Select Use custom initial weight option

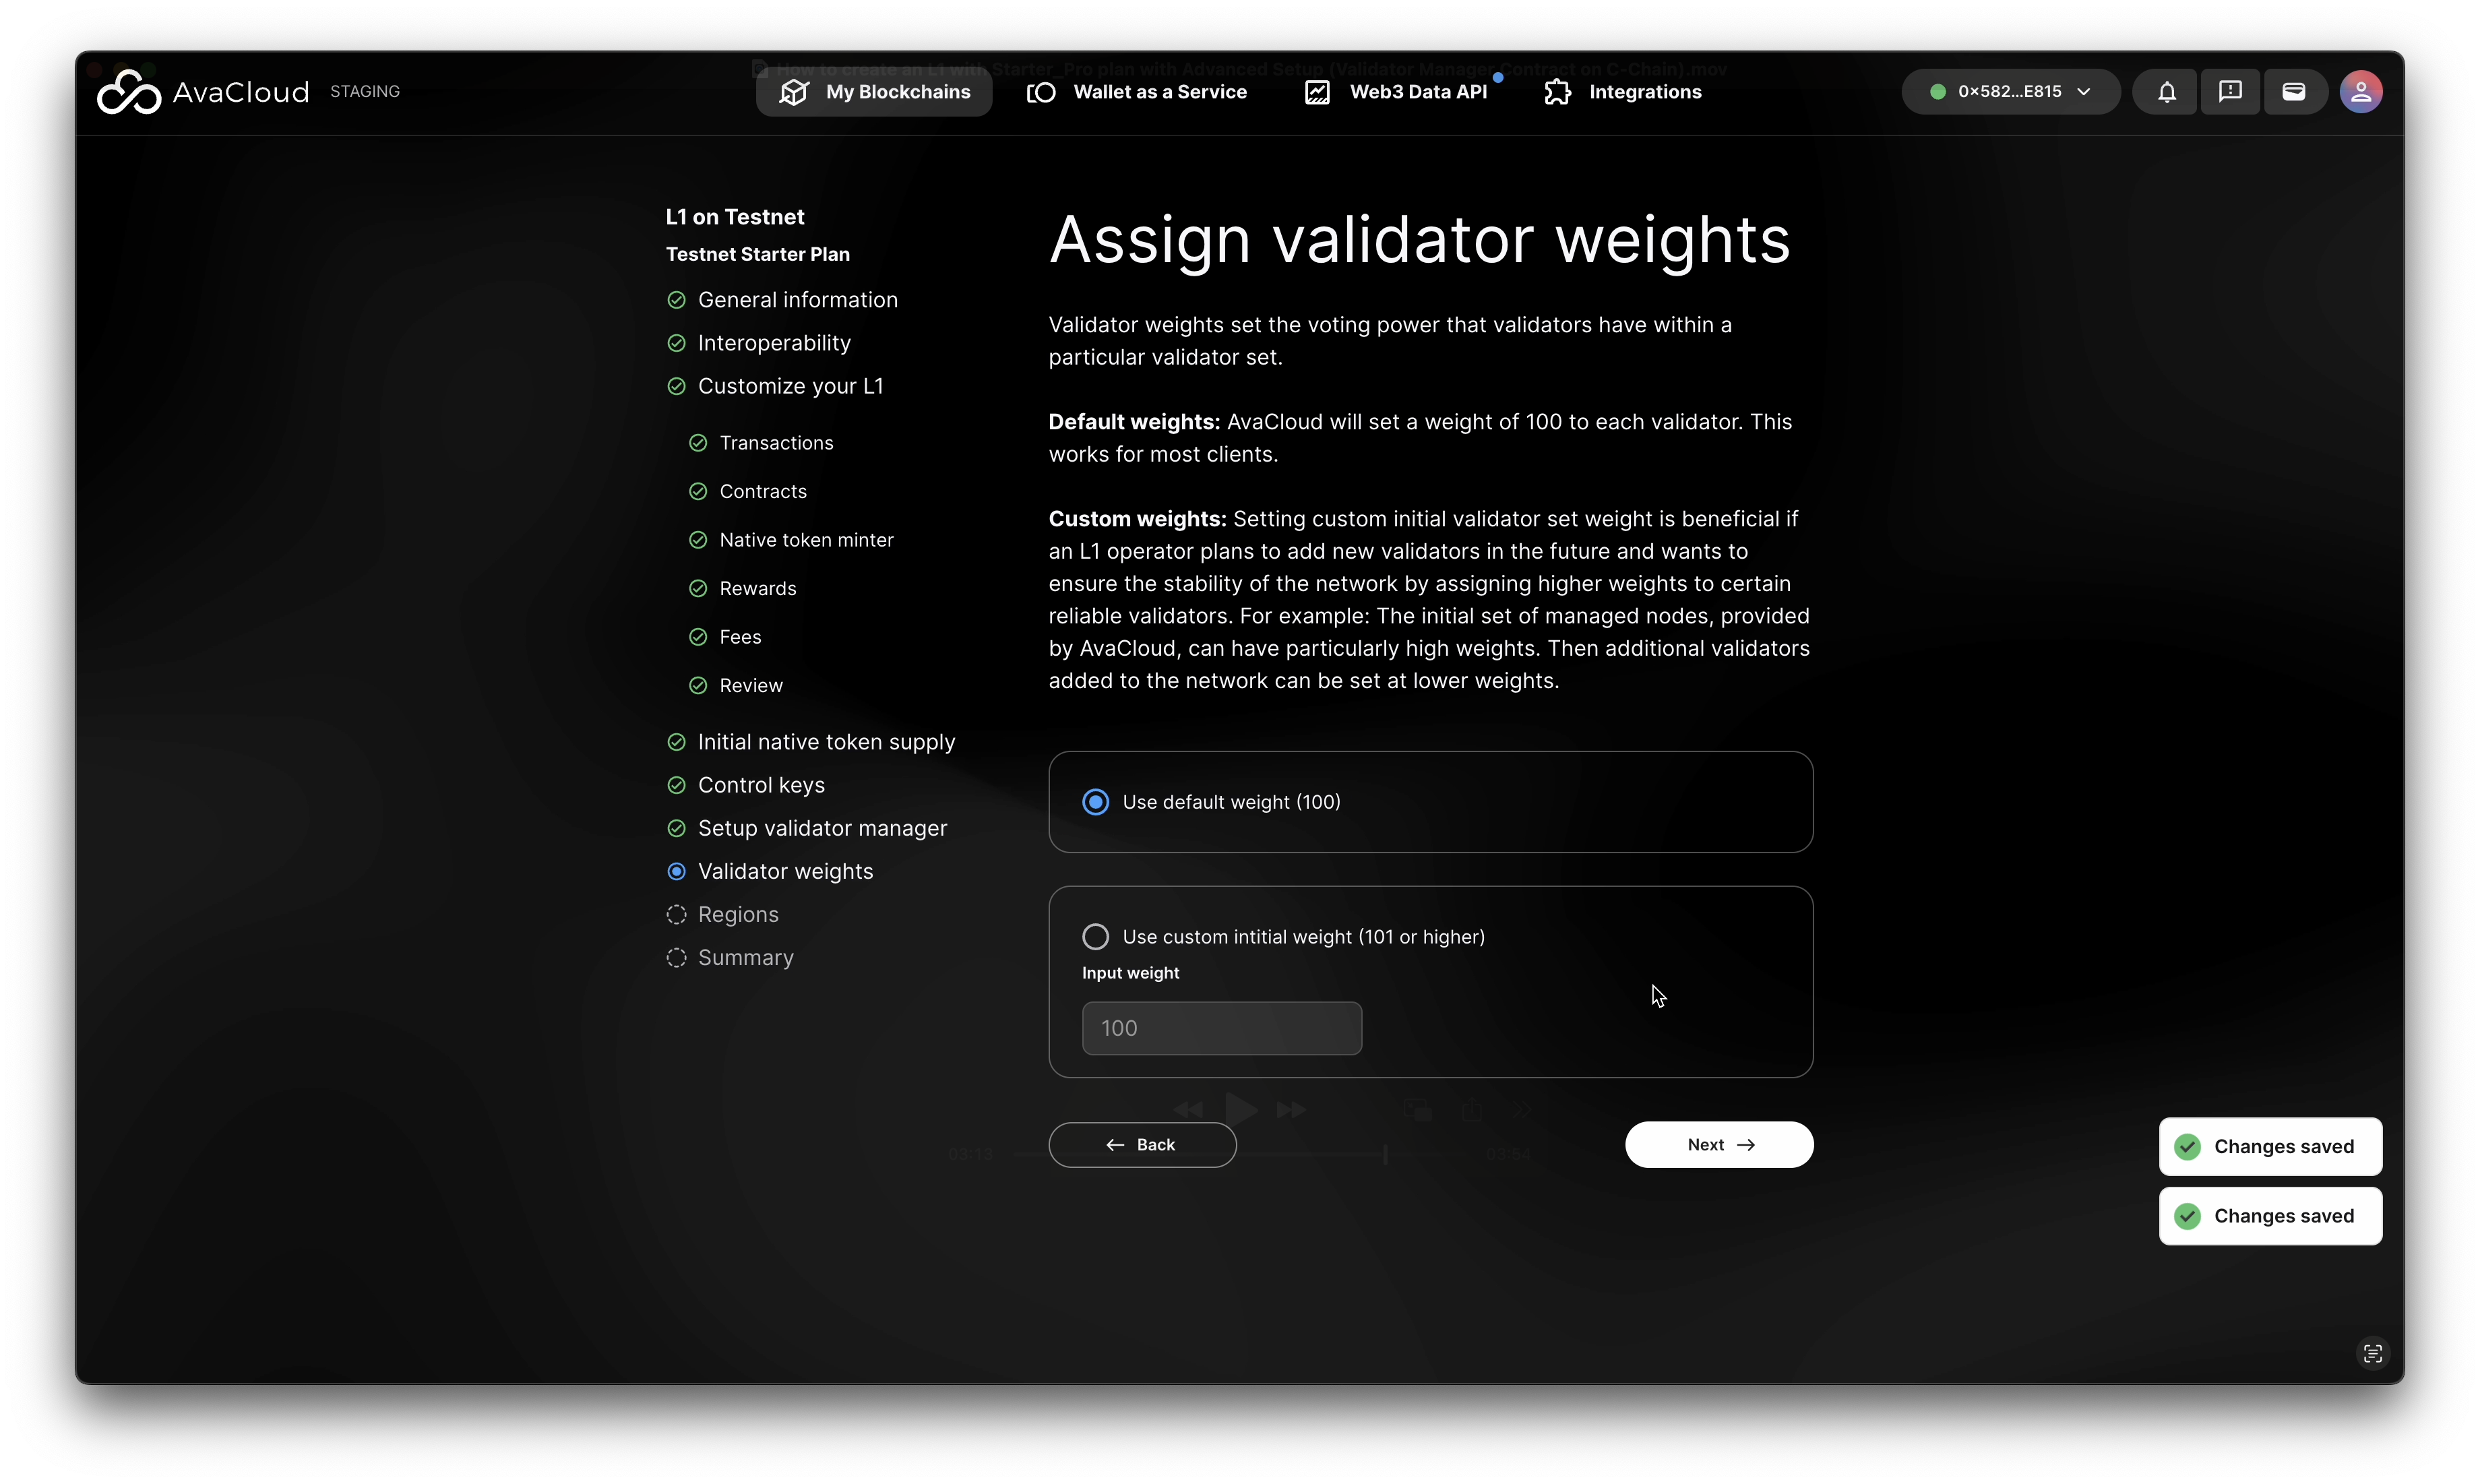coord(1096,937)
